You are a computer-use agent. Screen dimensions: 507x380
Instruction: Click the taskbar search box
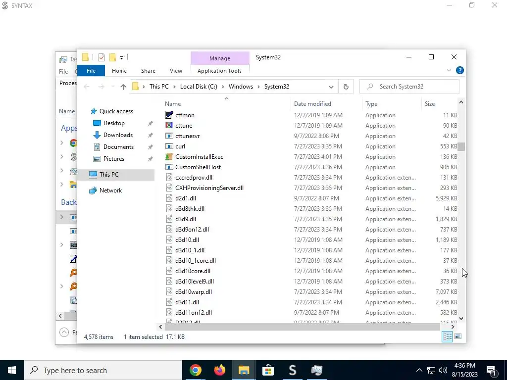coord(103,370)
